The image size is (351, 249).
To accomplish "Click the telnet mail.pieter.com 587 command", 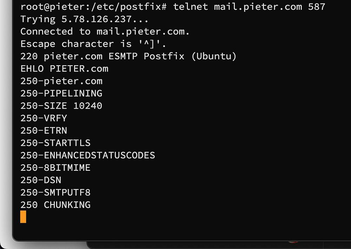I will coord(249,7).
